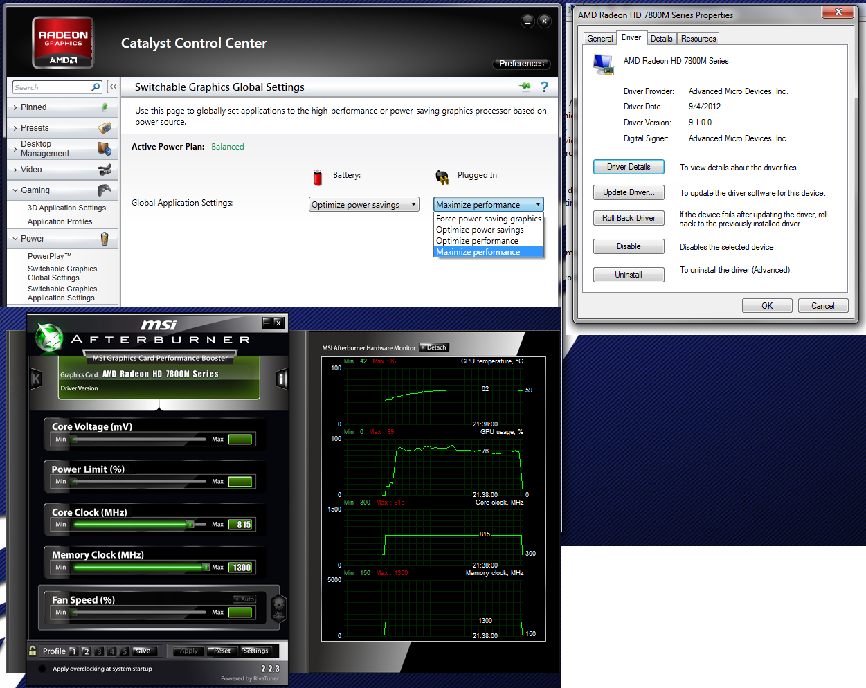
Task: Click the Fan Speed slider handle
Action: (74, 613)
